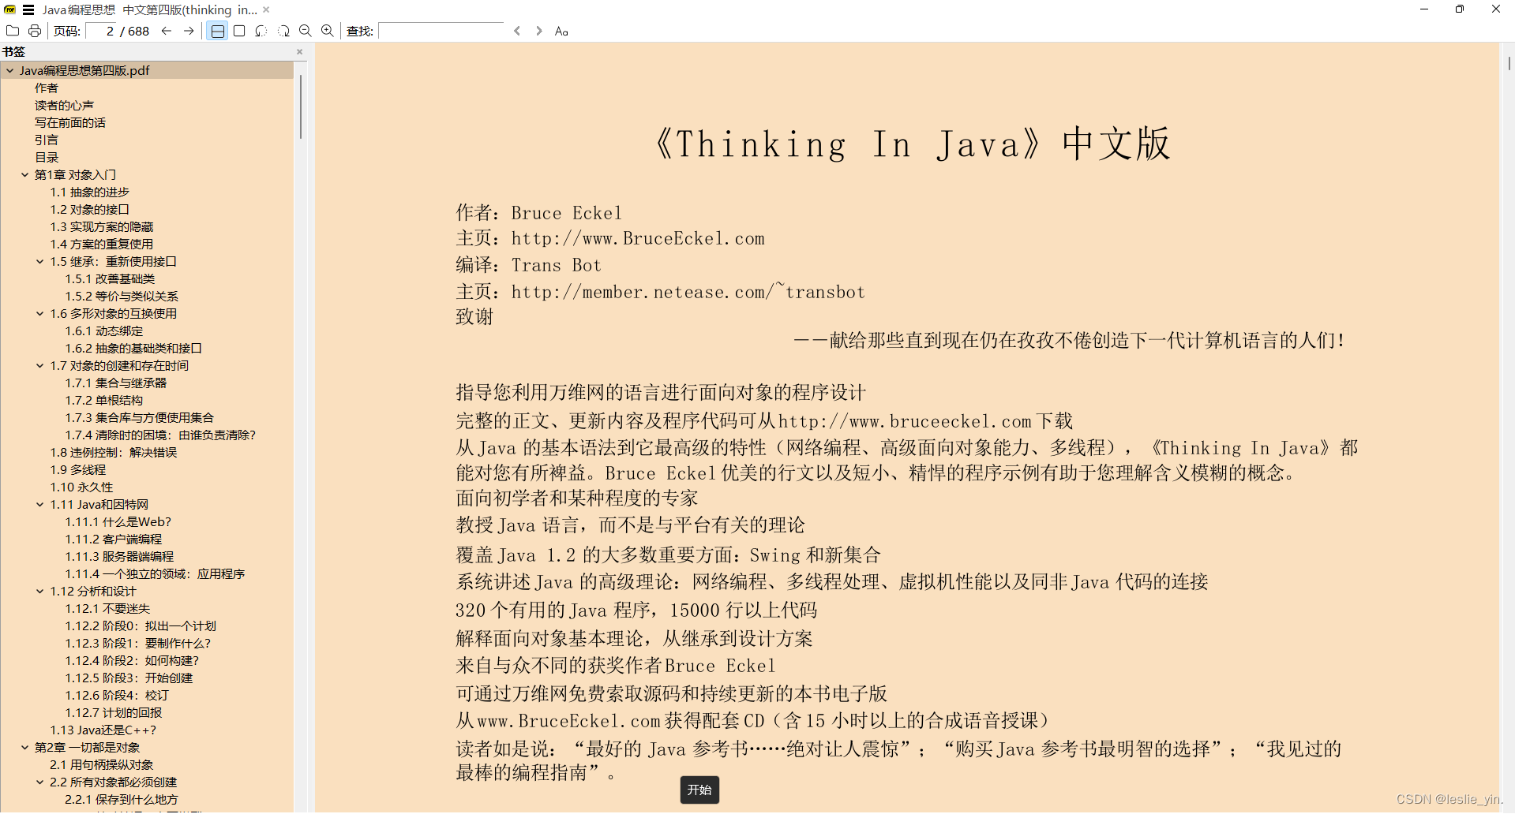Collapse 1.6 多形对象的互换使用 section
The image size is (1515, 814).
point(40,313)
